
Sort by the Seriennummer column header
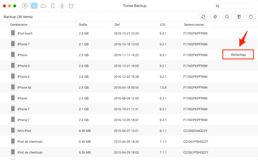pyautogui.click(x=198, y=25)
